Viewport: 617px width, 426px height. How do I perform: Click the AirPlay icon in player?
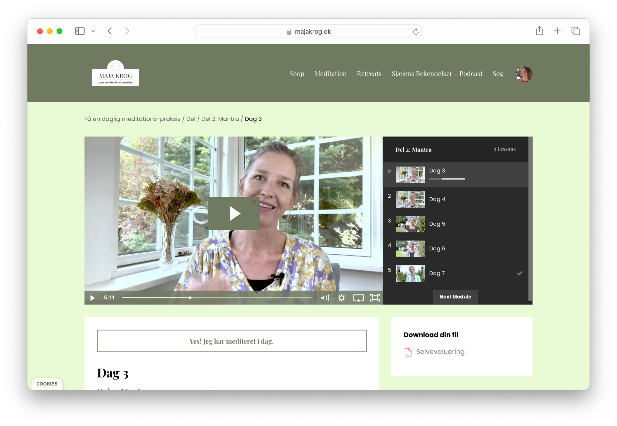[x=358, y=298]
